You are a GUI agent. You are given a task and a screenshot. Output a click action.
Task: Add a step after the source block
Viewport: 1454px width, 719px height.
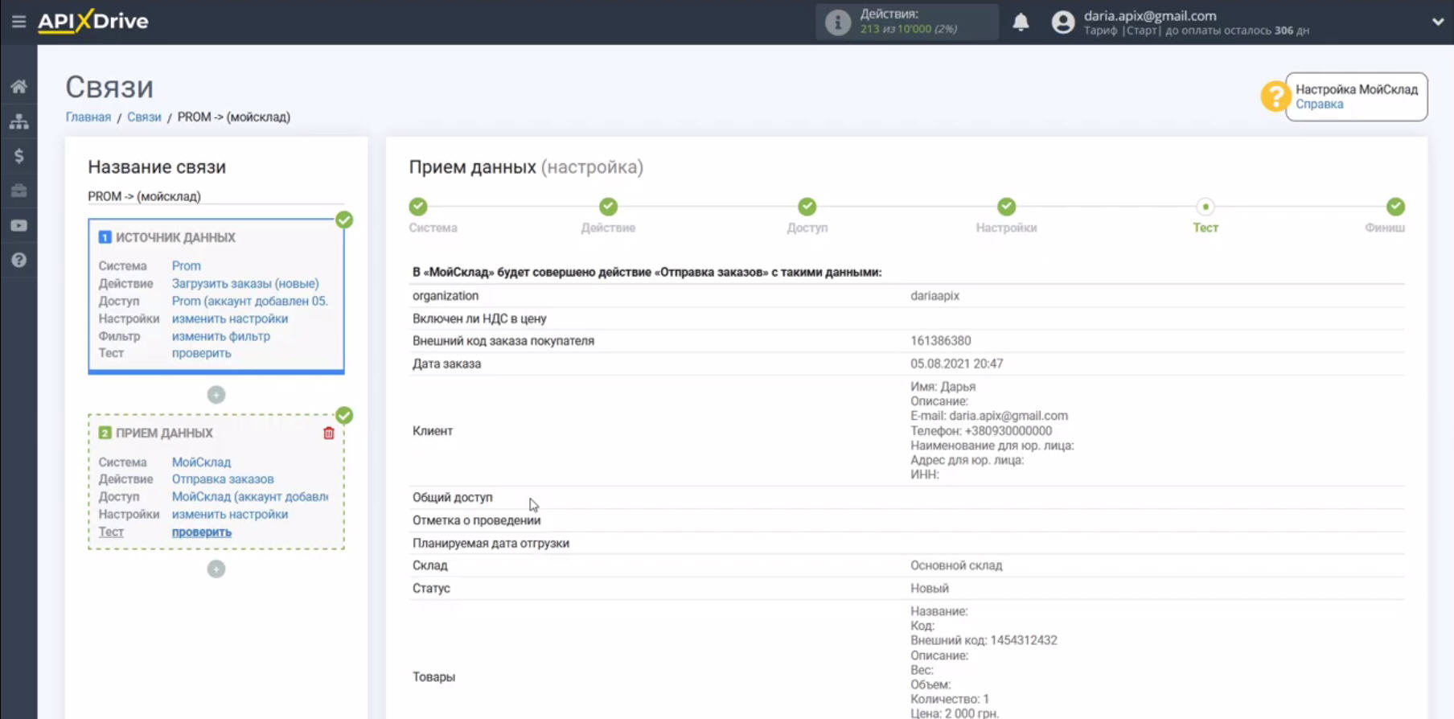point(216,395)
